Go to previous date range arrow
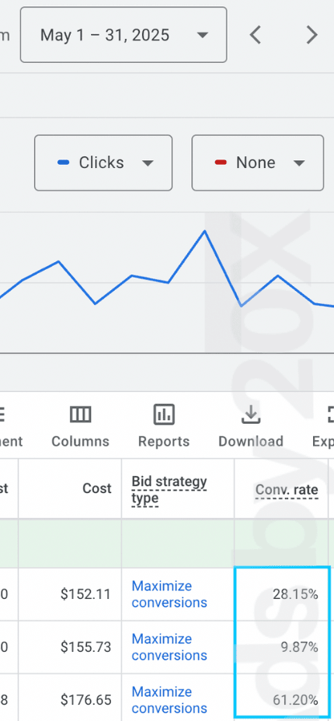Viewport: 334px width, 721px height. (255, 35)
